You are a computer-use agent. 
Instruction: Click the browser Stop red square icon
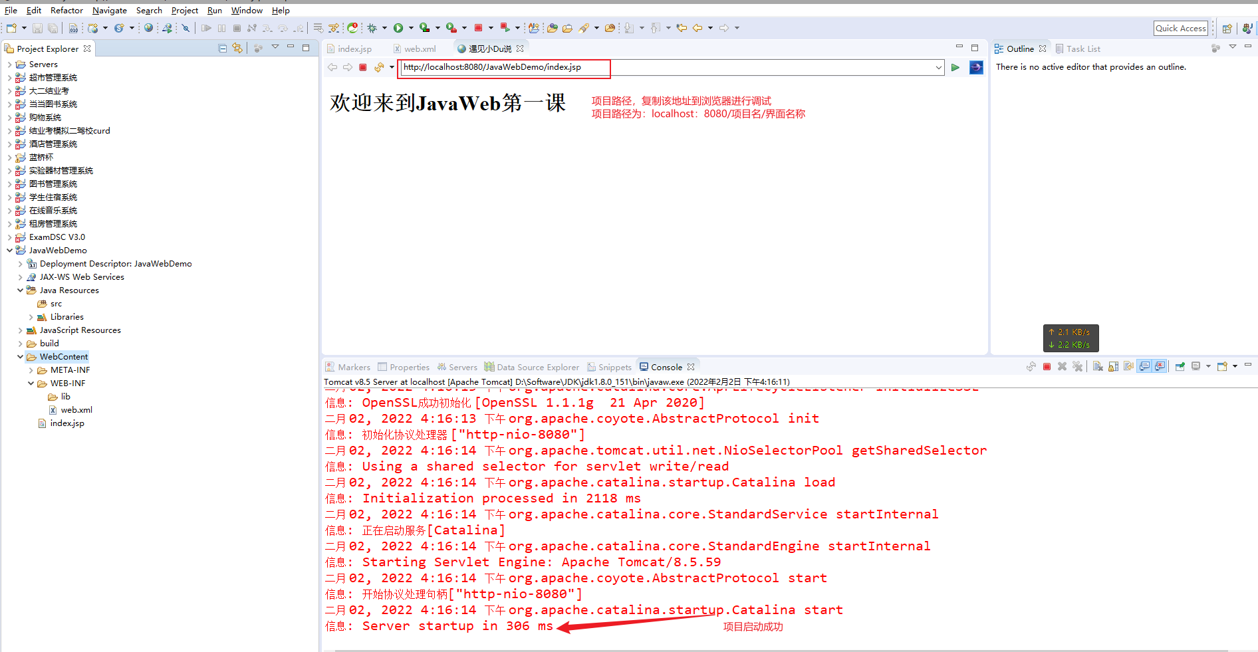(x=363, y=67)
